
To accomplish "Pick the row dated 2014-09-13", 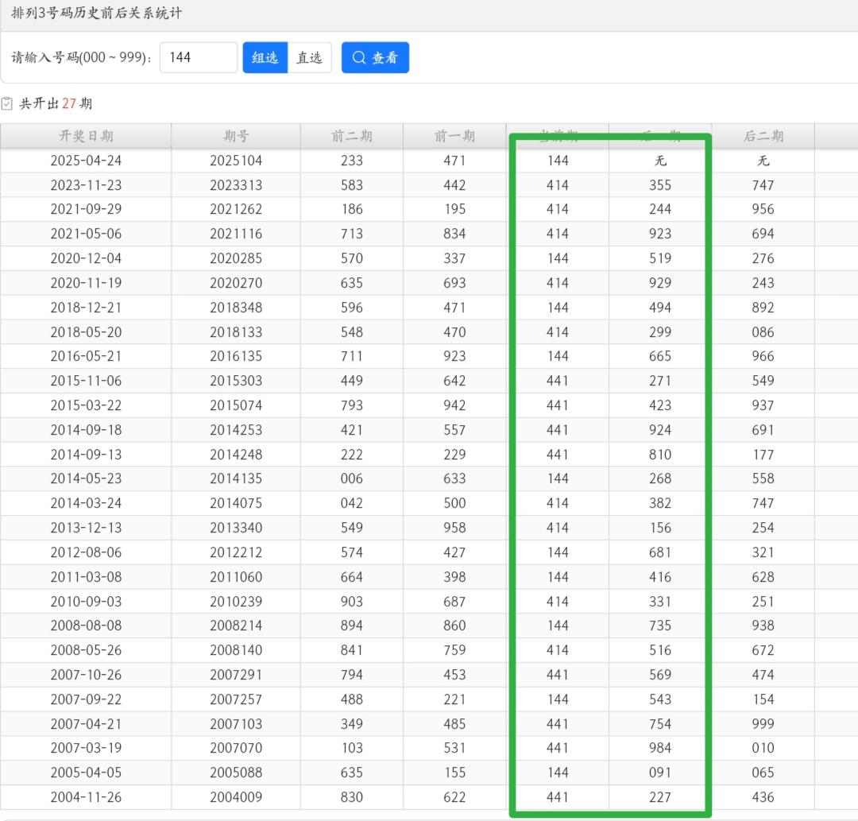I will click(x=86, y=455).
